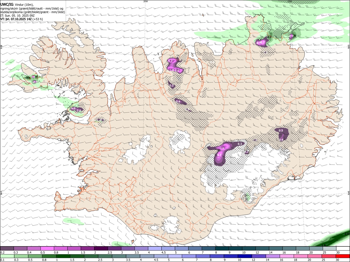Pick the bright red 30+ rain swatch
350x262 pixels.
(x=342, y=256)
